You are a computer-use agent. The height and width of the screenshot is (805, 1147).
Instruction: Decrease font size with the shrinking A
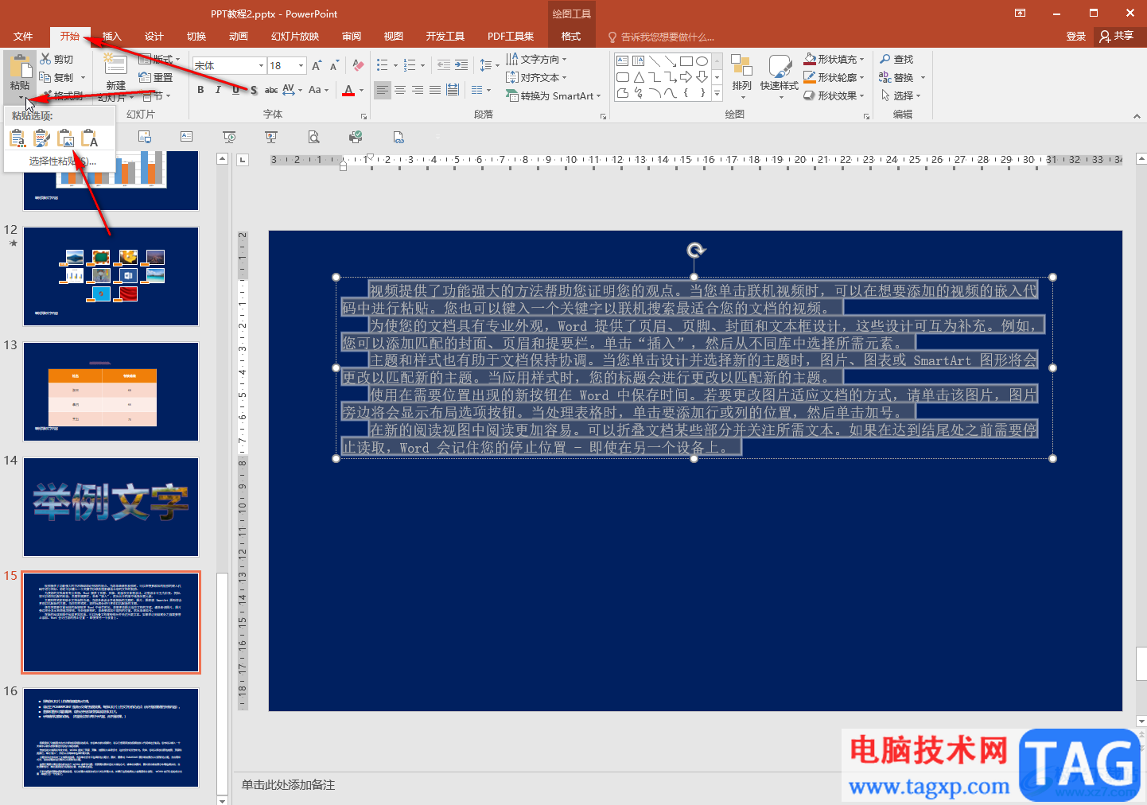coord(334,65)
